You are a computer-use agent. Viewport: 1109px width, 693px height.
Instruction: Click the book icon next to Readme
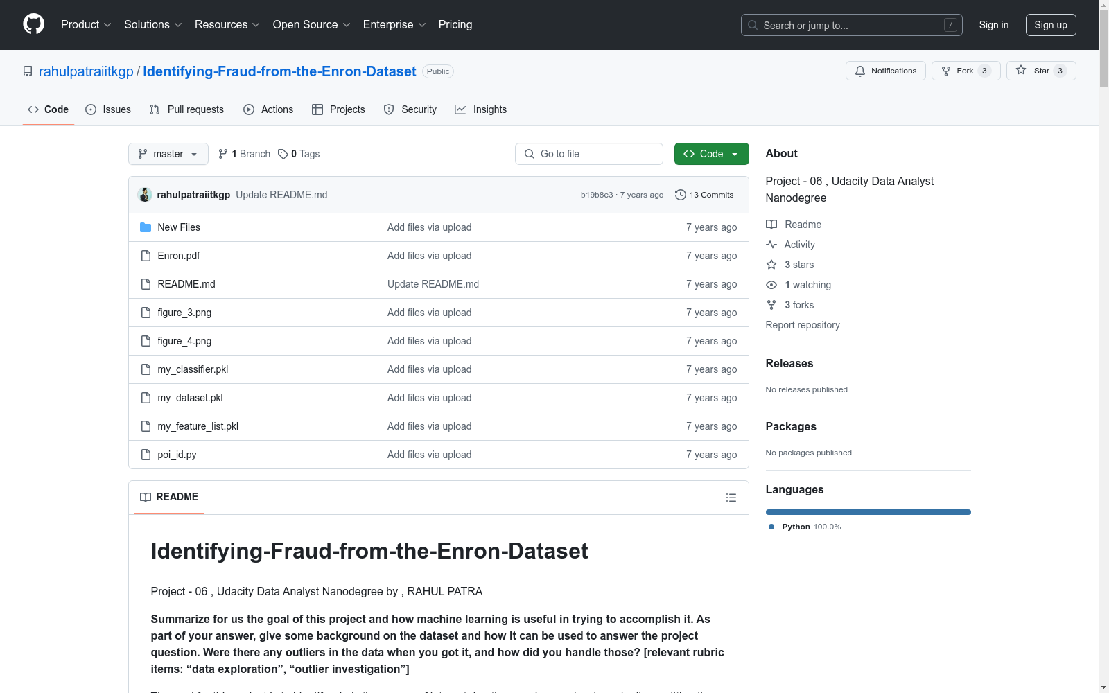771,225
